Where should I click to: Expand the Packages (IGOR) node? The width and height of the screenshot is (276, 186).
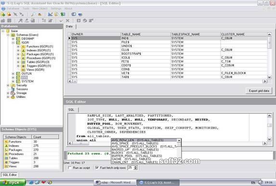(18, 54)
